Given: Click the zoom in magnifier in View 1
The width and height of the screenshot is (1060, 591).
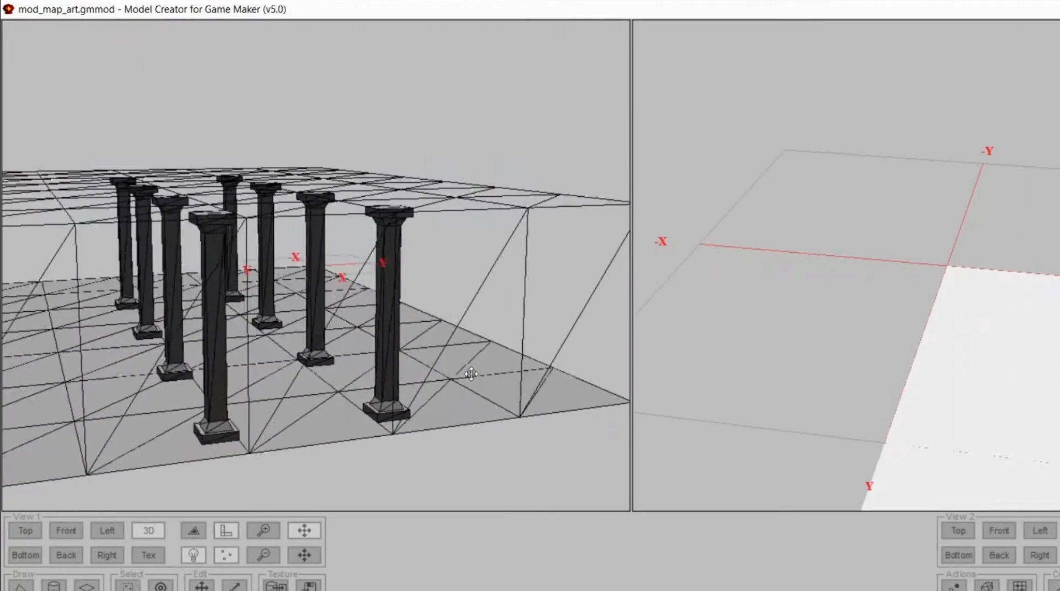Looking at the screenshot, I should point(263,530).
